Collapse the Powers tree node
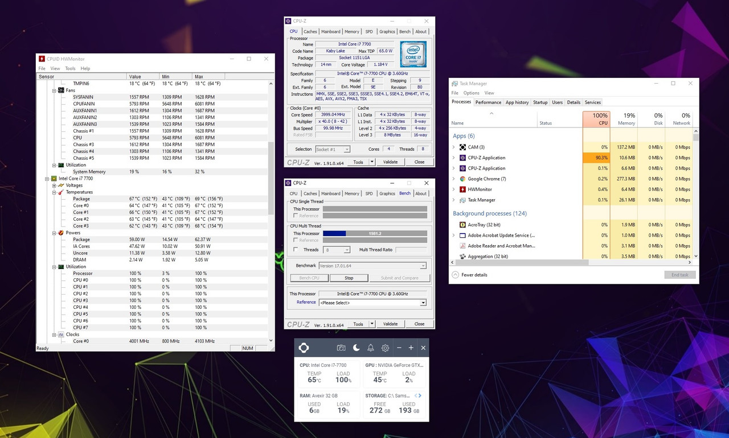The height and width of the screenshot is (438, 729). coord(55,233)
